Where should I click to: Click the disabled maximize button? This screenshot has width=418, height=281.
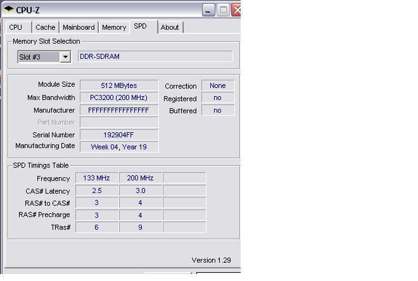click(223, 10)
